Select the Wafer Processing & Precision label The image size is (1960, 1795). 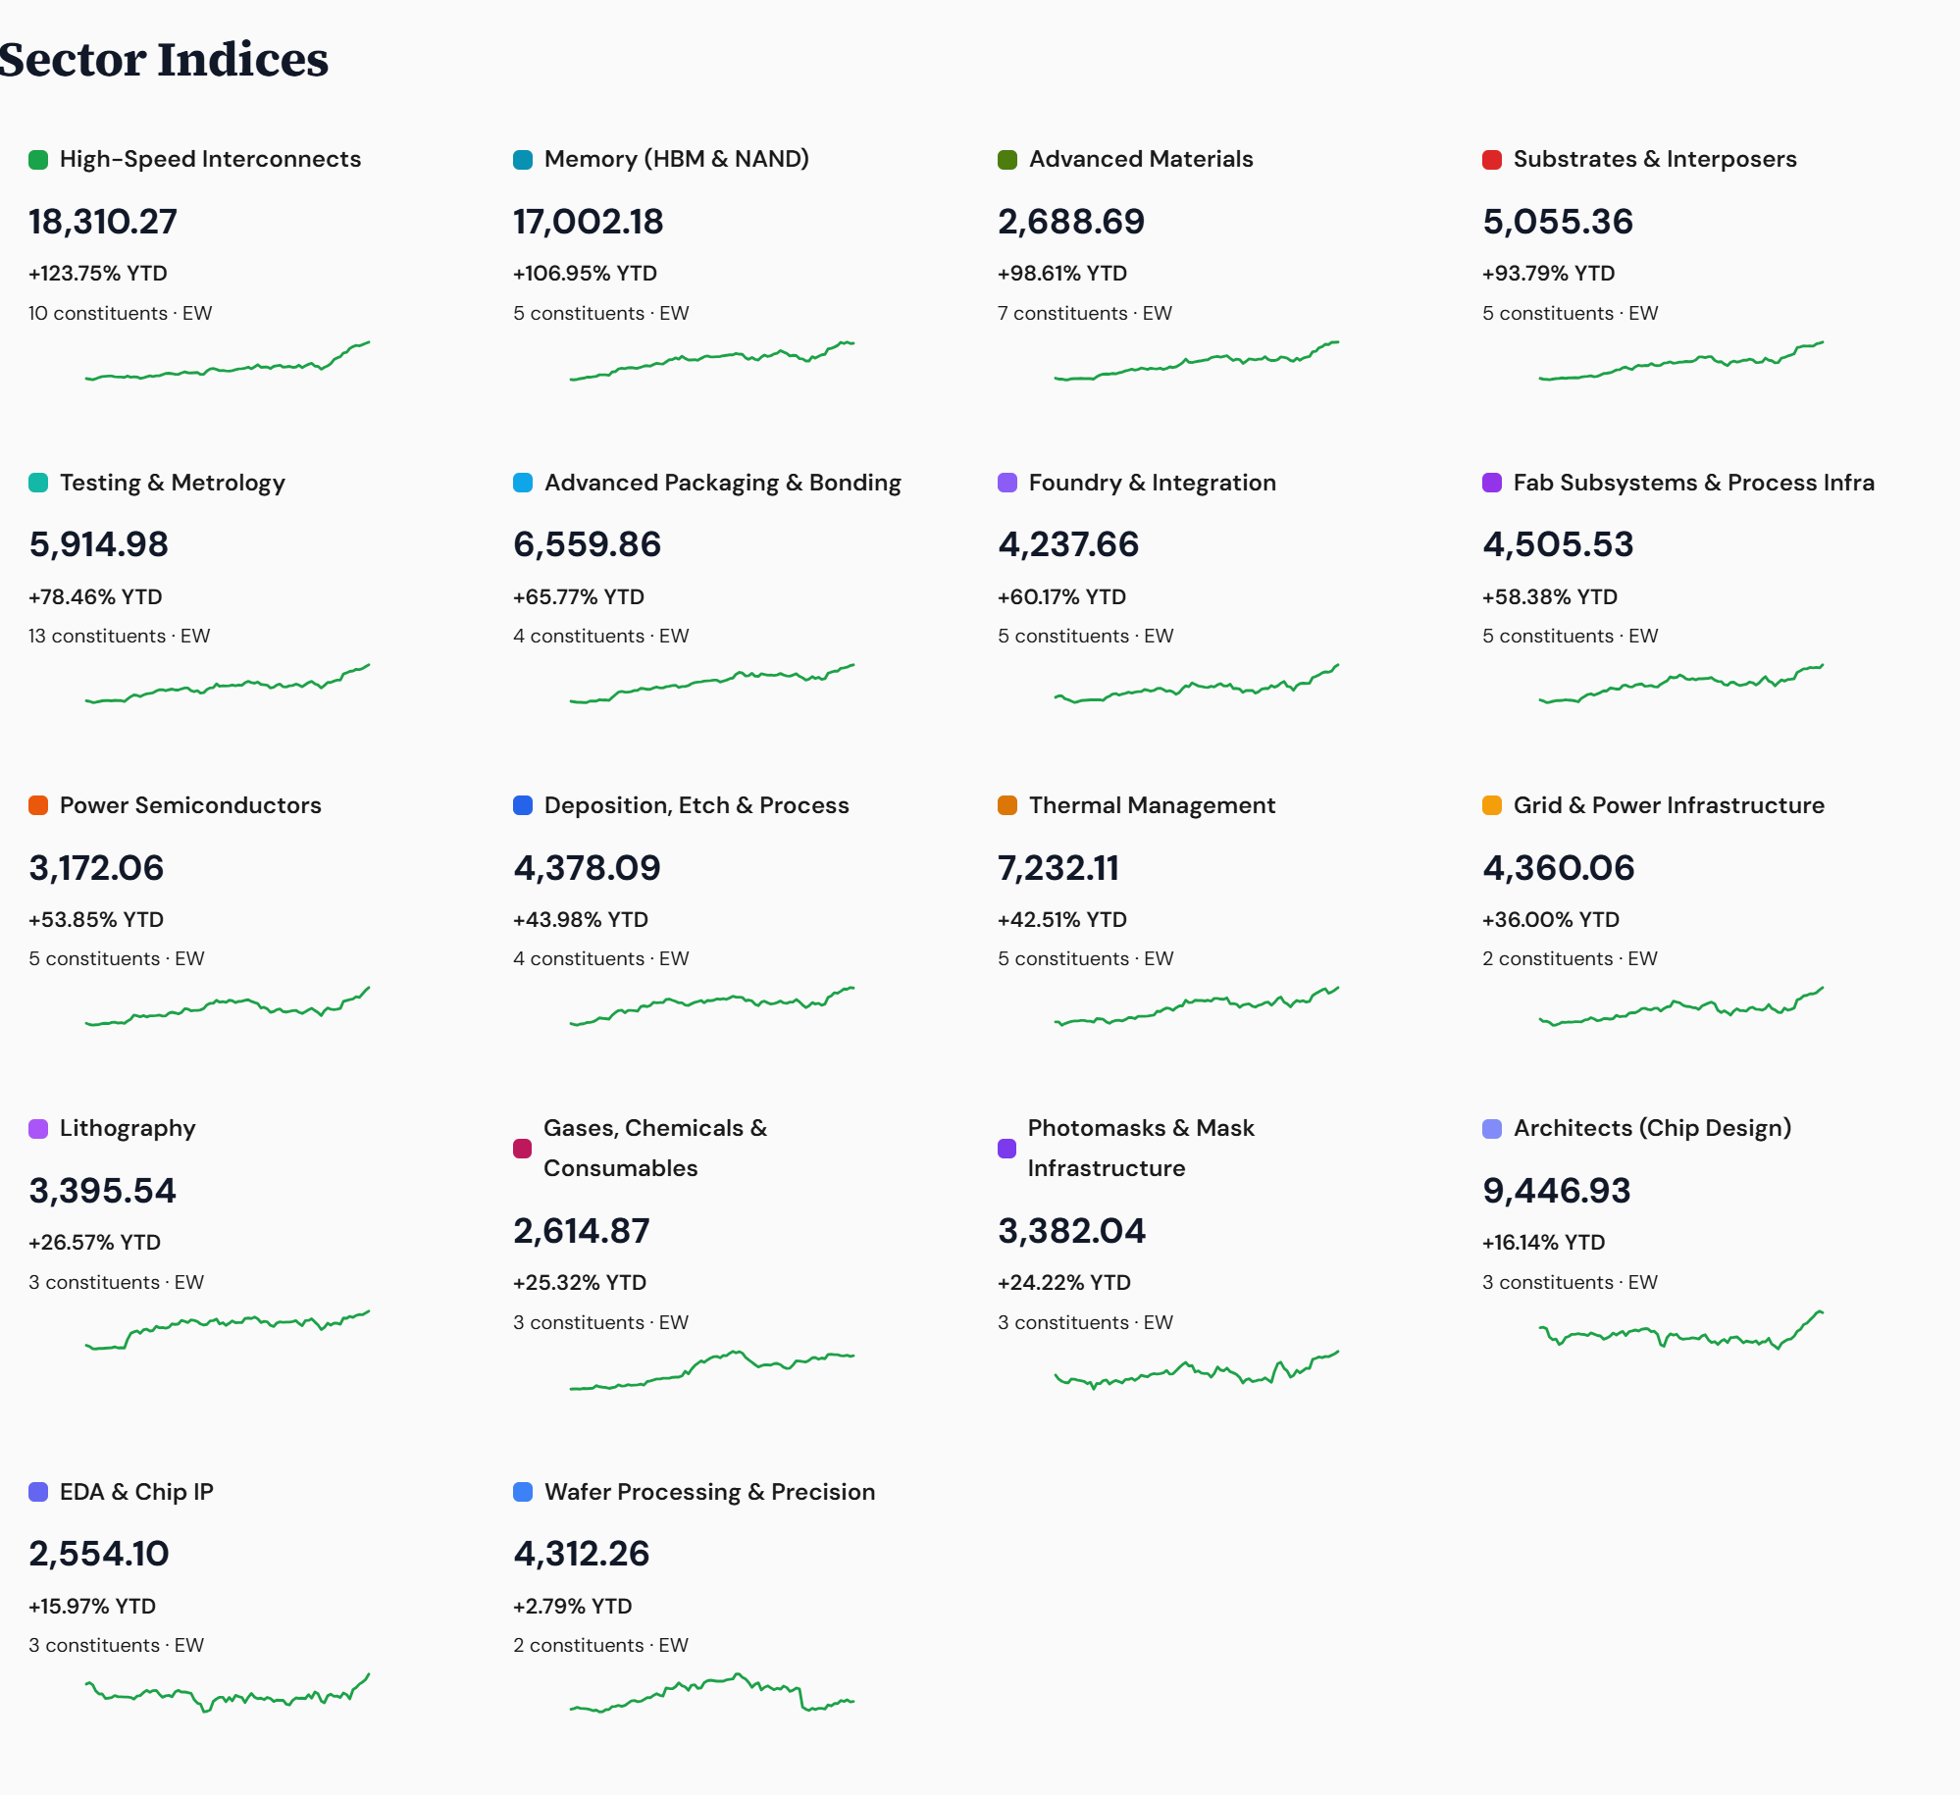click(x=710, y=1491)
